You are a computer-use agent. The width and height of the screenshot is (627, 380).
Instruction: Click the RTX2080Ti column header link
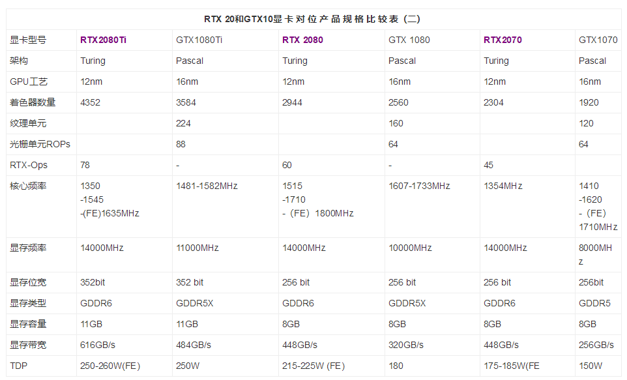point(103,40)
